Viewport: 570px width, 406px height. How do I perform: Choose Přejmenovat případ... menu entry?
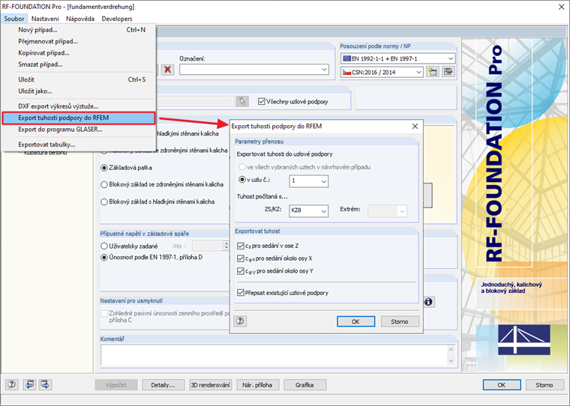tap(79, 41)
